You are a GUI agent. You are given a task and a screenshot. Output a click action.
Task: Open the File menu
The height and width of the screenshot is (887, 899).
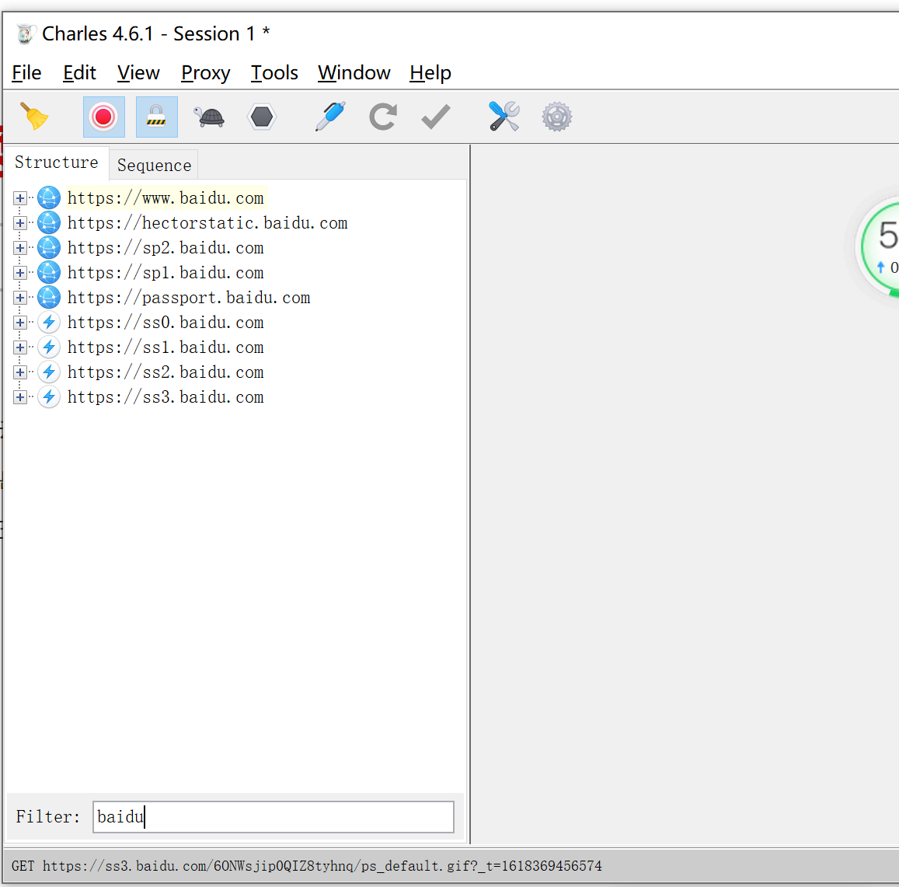26,73
